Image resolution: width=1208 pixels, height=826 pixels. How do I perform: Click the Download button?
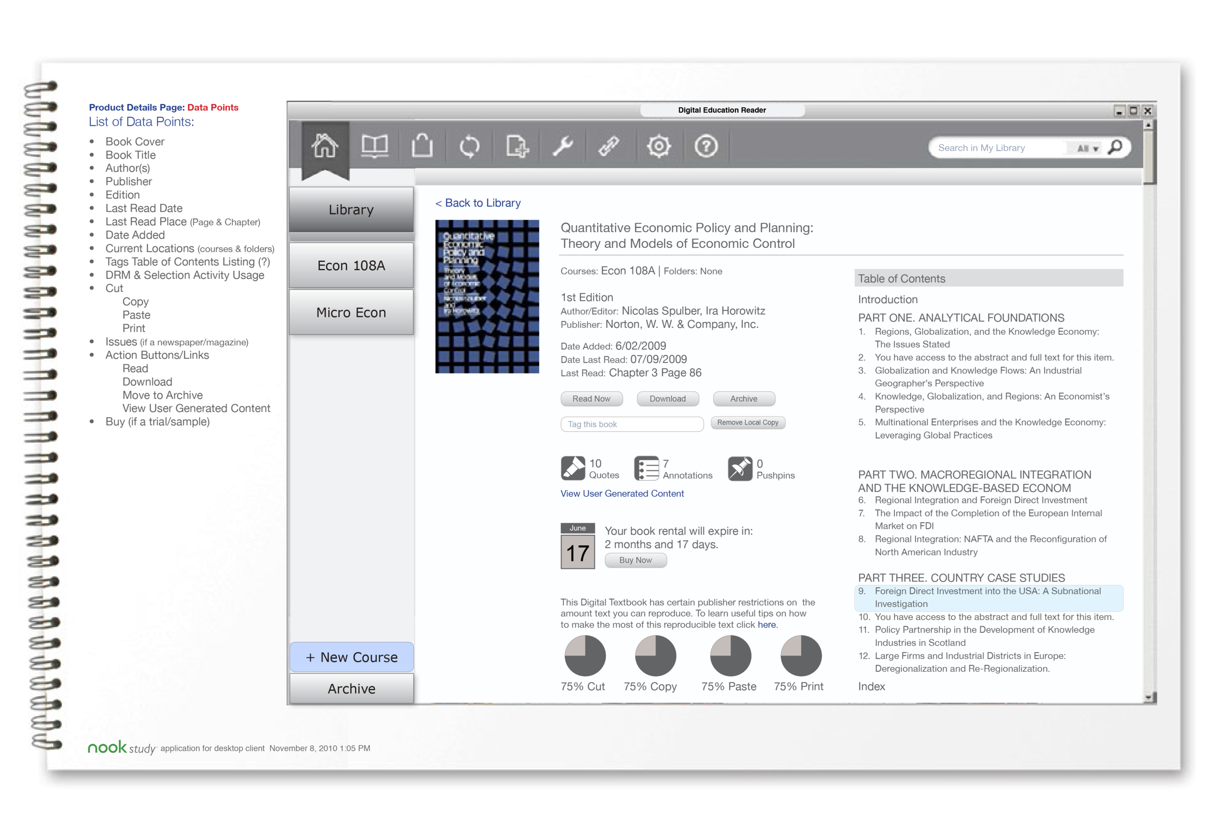click(x=667, y=399)
